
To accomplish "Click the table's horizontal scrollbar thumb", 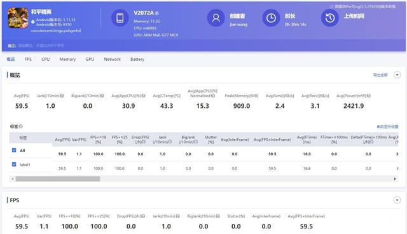I will tap(58, 179).
